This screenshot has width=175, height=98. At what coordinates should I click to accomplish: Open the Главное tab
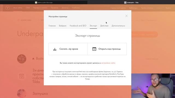pyautogui.click(x=52, y=26)
